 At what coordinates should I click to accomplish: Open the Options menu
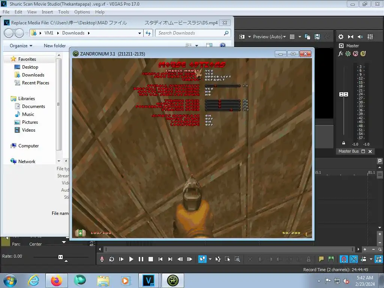tap(82, 12)
